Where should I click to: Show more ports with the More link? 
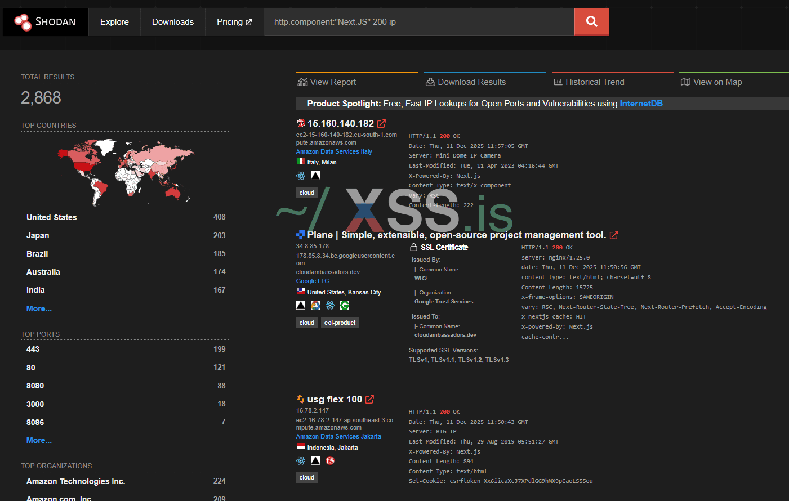pyautogui.click(x=39, y=440)
